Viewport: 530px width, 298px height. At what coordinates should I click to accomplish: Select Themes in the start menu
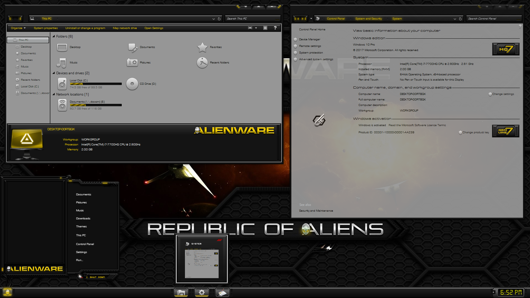[81, 226]
